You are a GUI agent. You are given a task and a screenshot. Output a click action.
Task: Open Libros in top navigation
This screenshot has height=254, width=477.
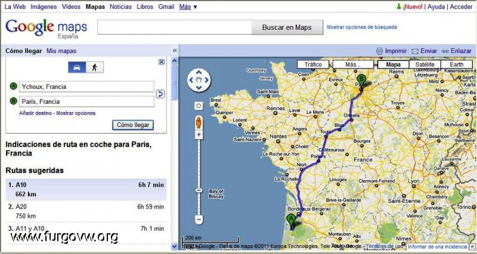[x=145, y=7]
